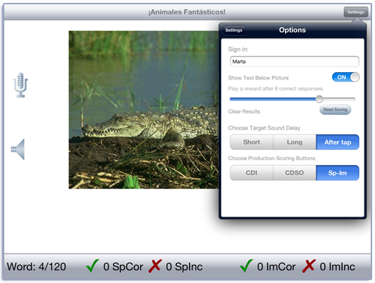Select Short target sound delay
The width and height of the screenshot is (375, 283).
click(251, 142)
